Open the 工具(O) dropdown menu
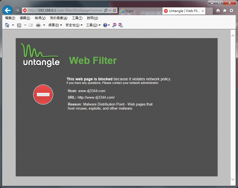 coord(93,25)
